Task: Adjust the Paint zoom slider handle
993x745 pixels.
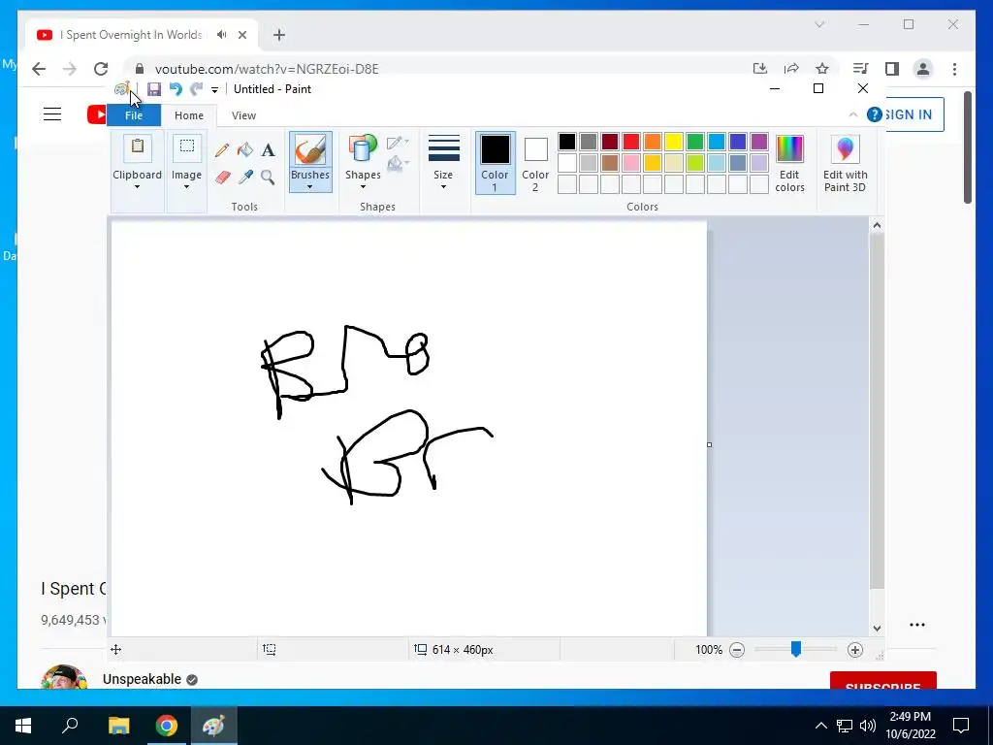Action: pos(796,649)
